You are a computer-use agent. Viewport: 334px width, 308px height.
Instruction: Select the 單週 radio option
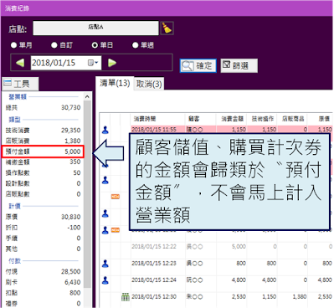coord(143,45)
